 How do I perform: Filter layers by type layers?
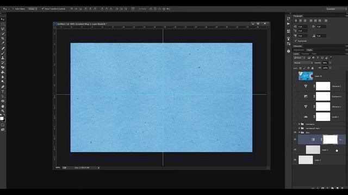click(x=318, y=58)
